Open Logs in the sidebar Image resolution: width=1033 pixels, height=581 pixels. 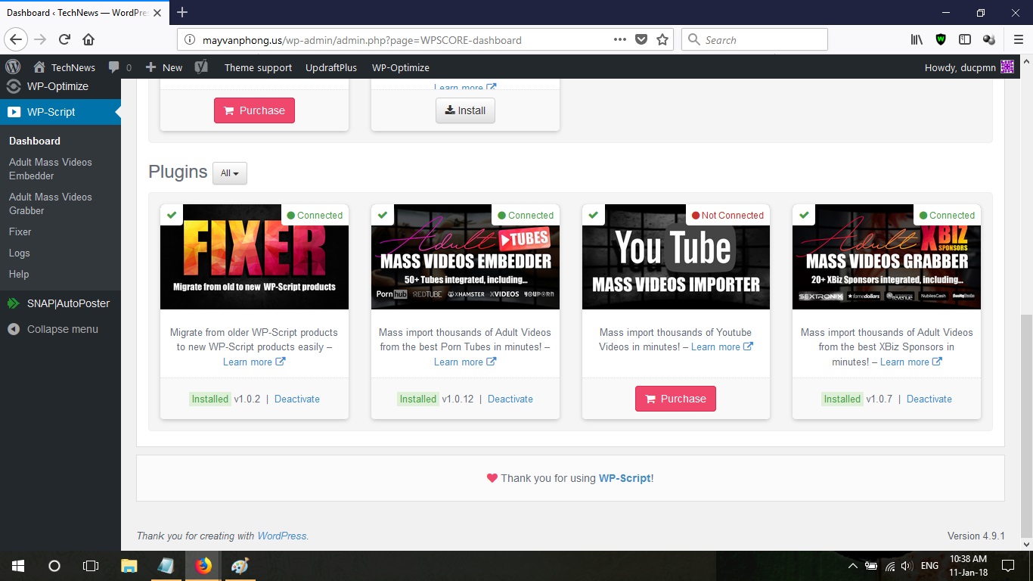20,253
